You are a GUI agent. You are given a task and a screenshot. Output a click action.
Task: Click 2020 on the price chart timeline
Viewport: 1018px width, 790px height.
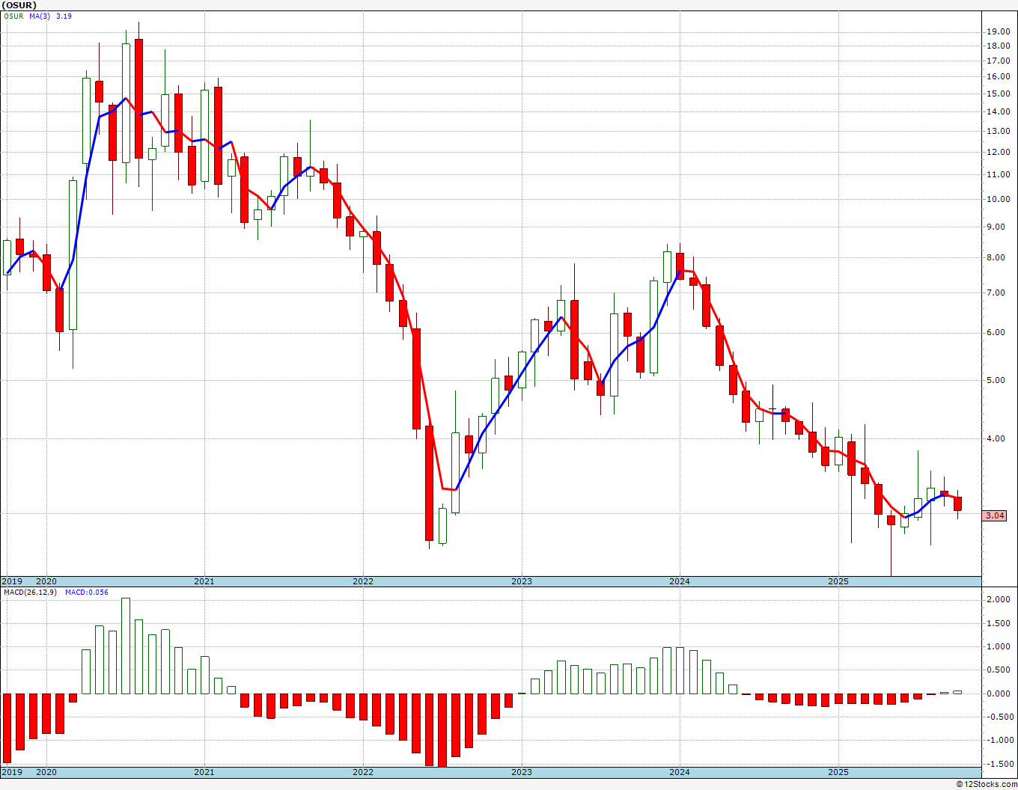tap(46, 581)
